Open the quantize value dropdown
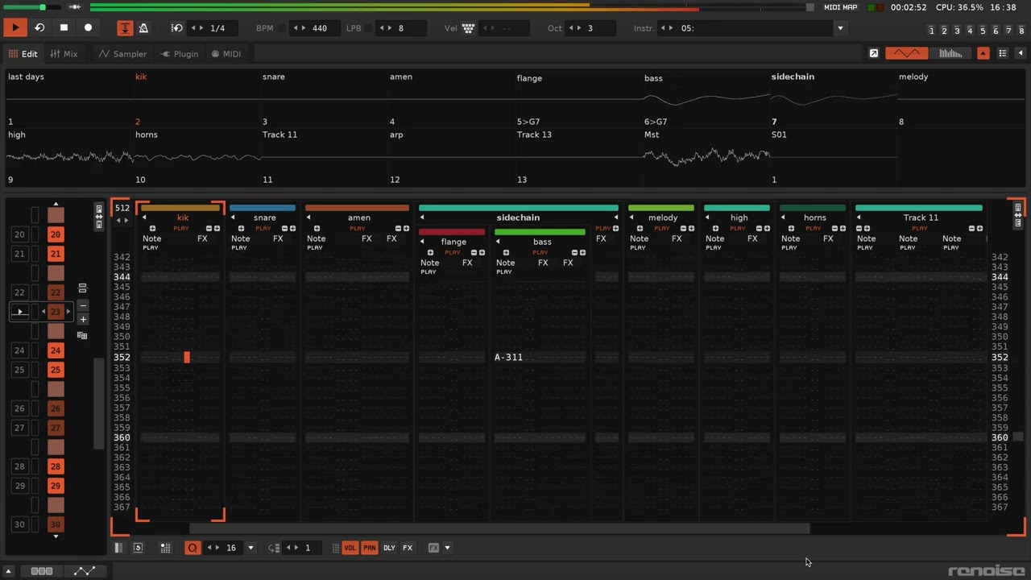Viewport: 1031px width, 580px height. tap(251, 548)
